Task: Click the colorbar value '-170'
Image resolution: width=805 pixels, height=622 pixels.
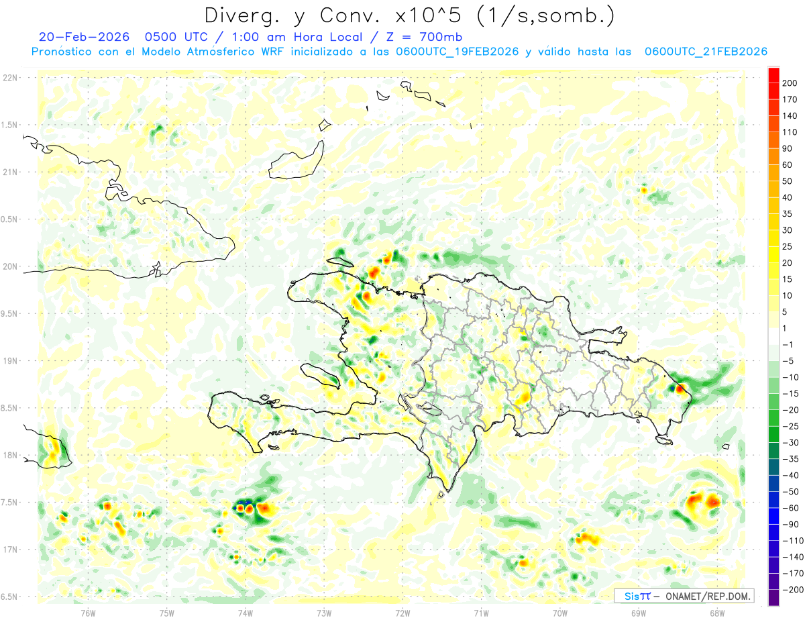Action: tap(794, 573)
